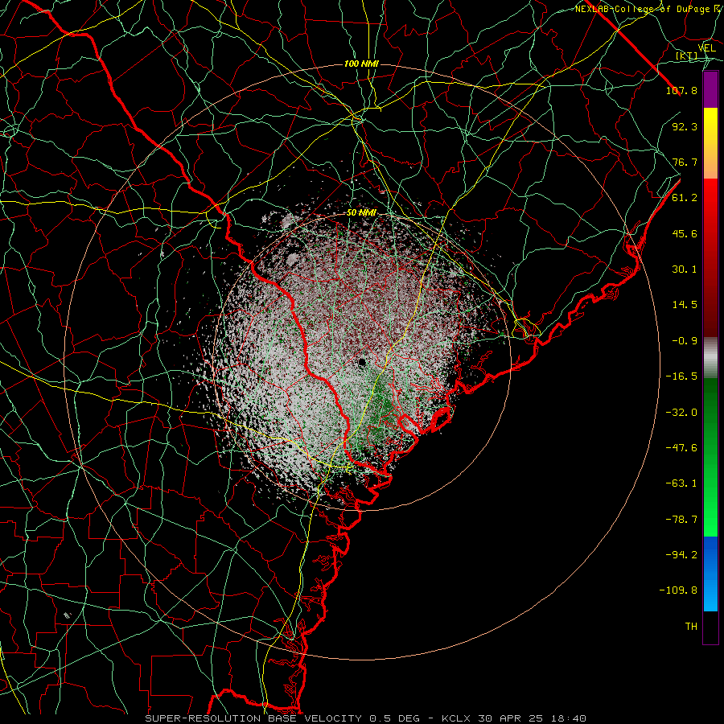This screenshot has width=724, height=724.
Task: Click the 14.5 velocity scale value
Action: click(685, 305)
